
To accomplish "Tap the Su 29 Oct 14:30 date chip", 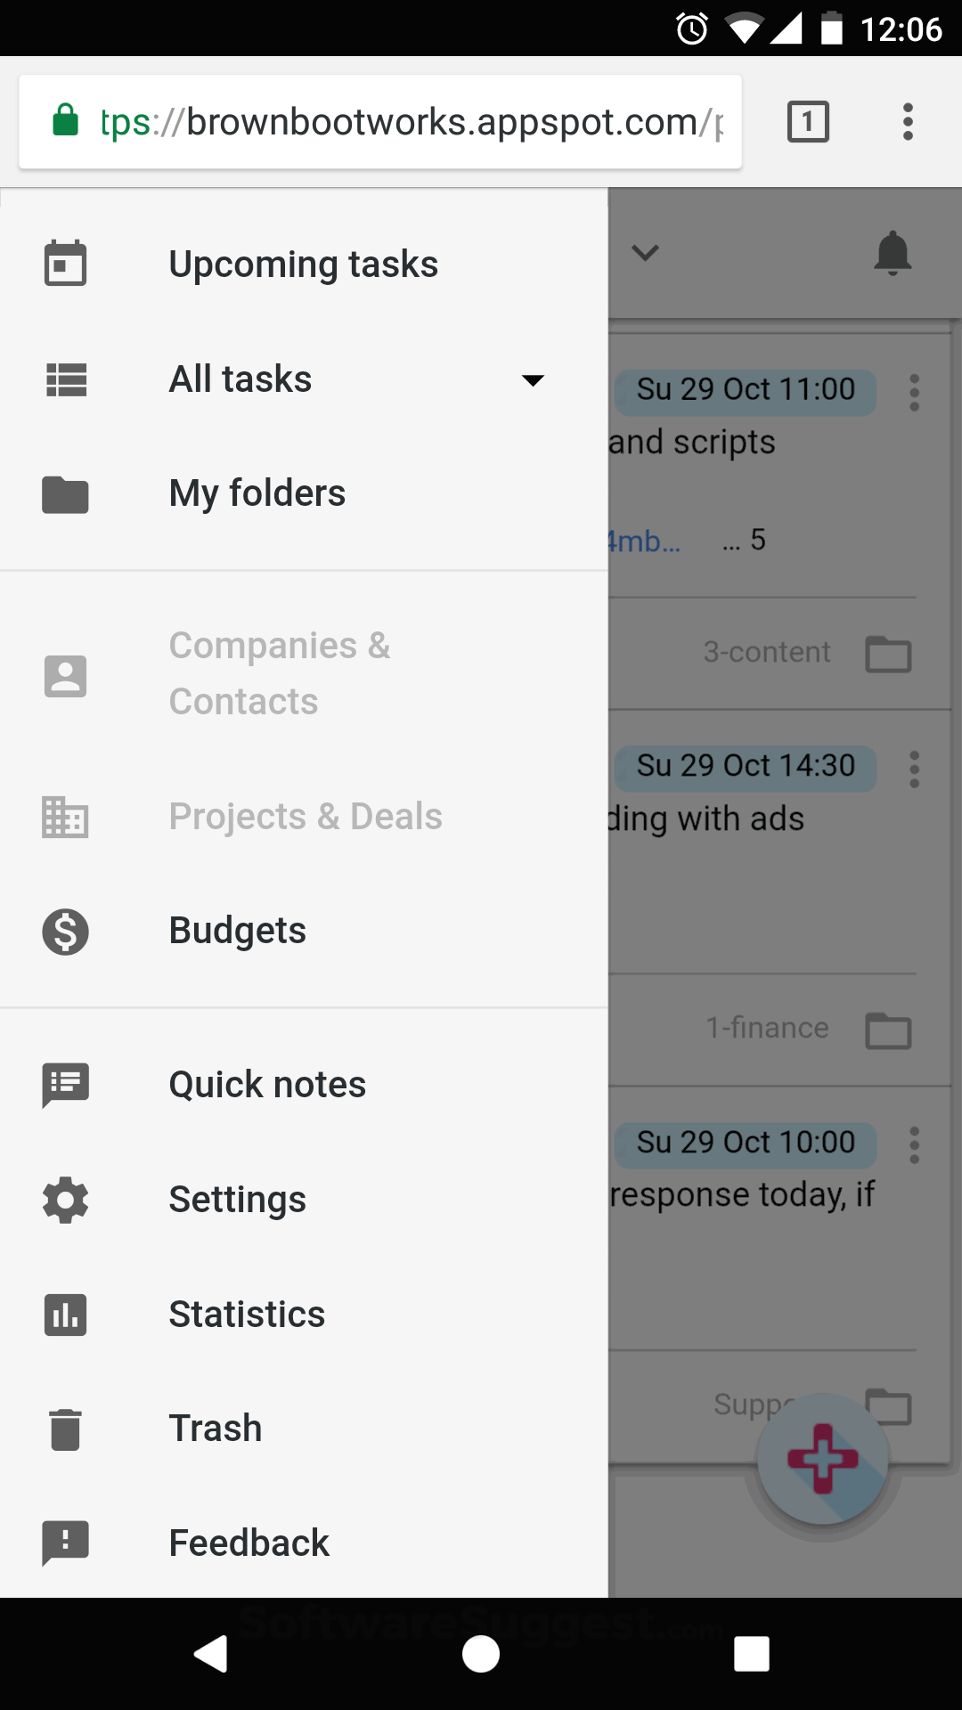I will [746, 767].
